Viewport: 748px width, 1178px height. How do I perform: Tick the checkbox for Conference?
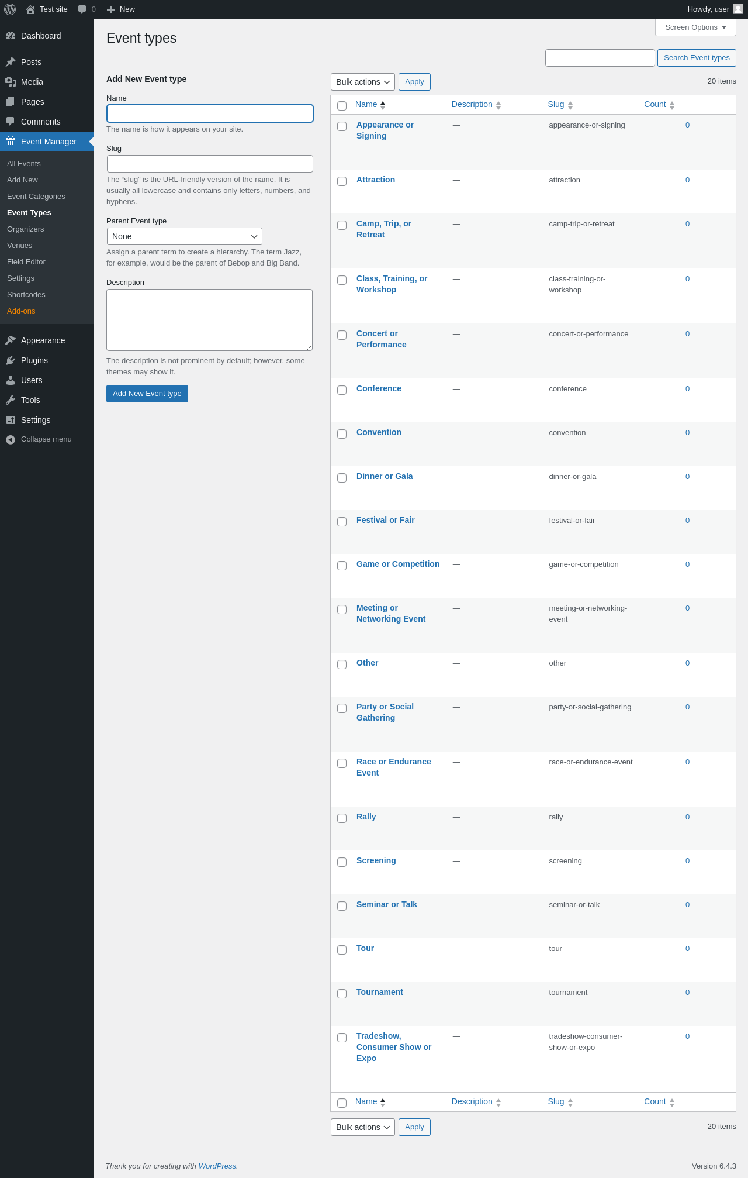point(342,390)
